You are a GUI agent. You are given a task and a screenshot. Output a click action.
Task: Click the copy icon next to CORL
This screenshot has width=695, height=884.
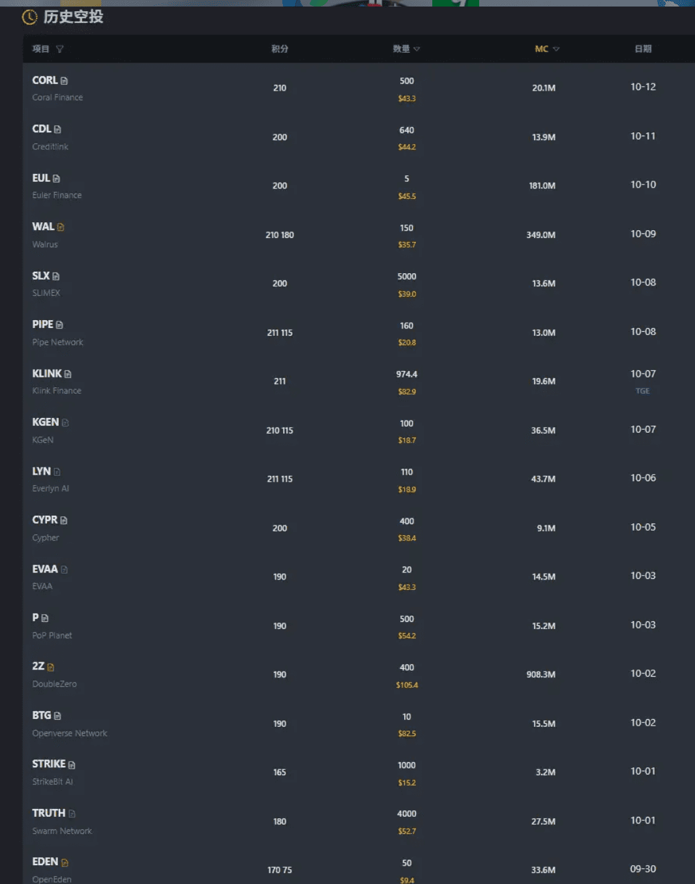(x=64, y=81)
